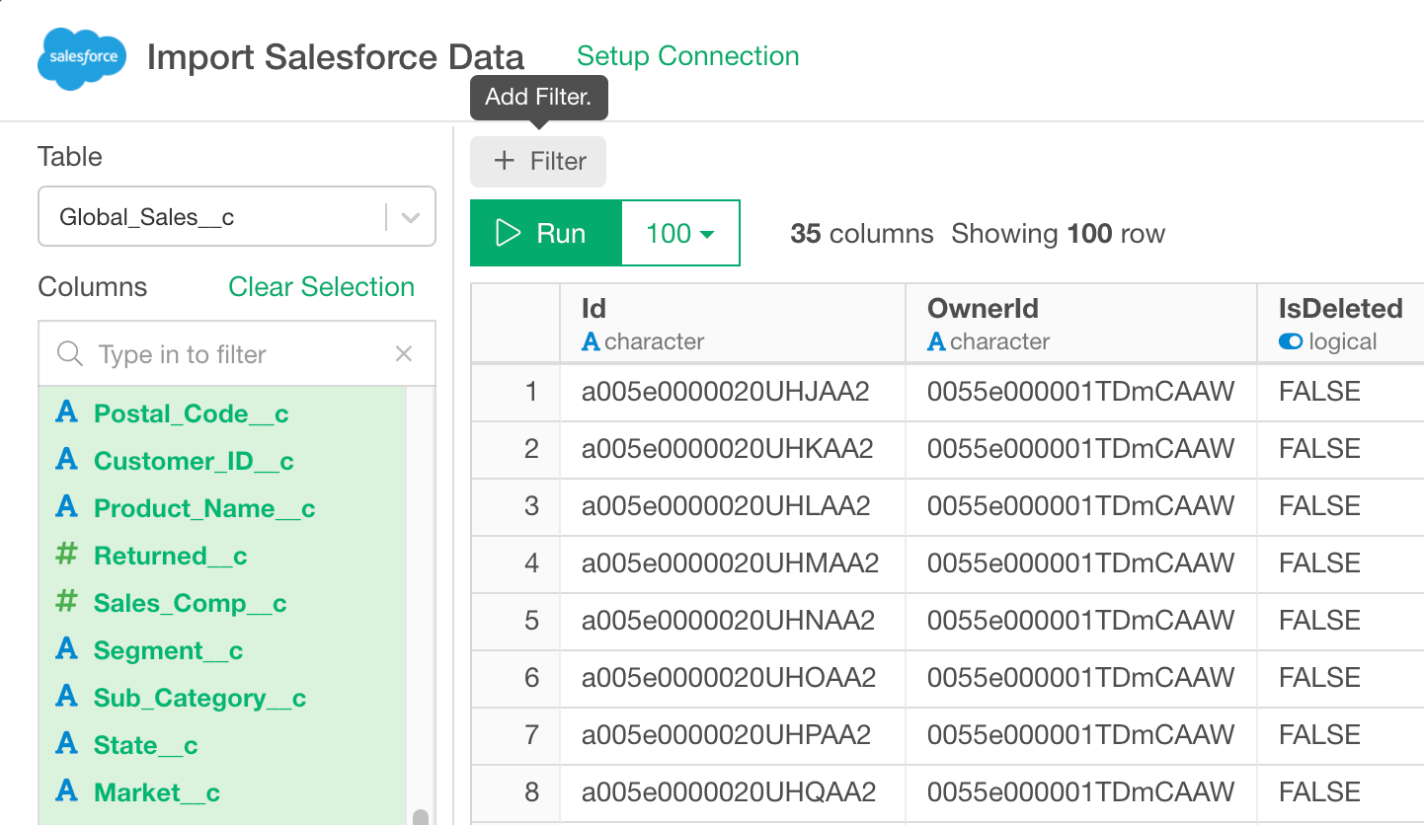Image resolution: width=1424 pixels, height=825 pixels.
Task: Click the numeric type icon beside Returned__c
Action: (66, 555)
